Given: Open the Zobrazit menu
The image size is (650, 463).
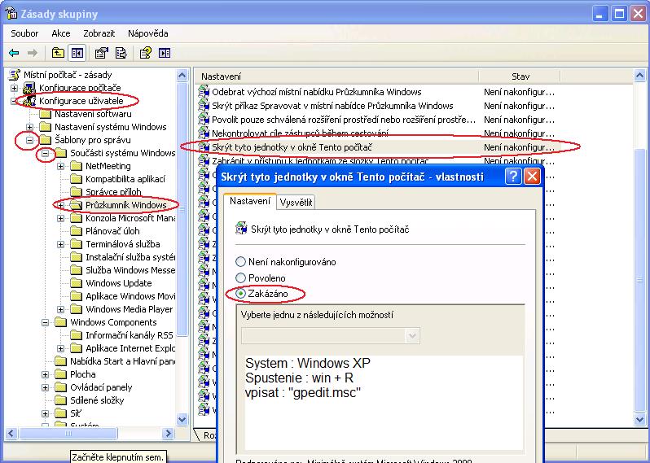Looking at the screenshot, I should (99, 33).
